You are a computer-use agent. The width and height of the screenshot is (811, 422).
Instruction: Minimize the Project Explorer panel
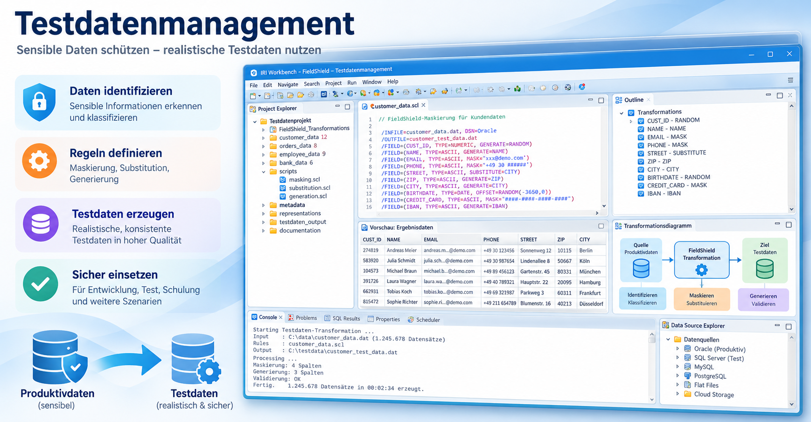(337, 106)
